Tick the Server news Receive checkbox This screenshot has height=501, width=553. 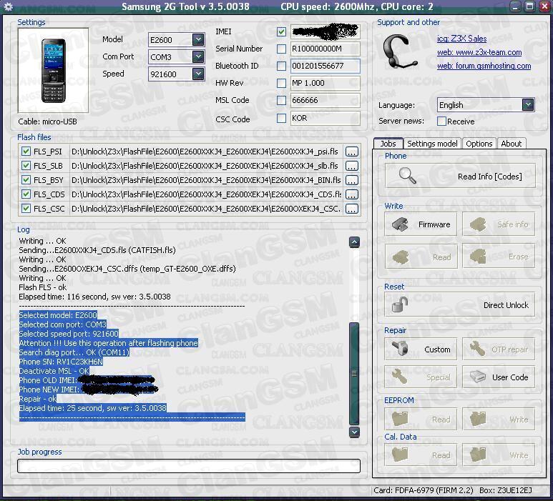tap(441, 121)
